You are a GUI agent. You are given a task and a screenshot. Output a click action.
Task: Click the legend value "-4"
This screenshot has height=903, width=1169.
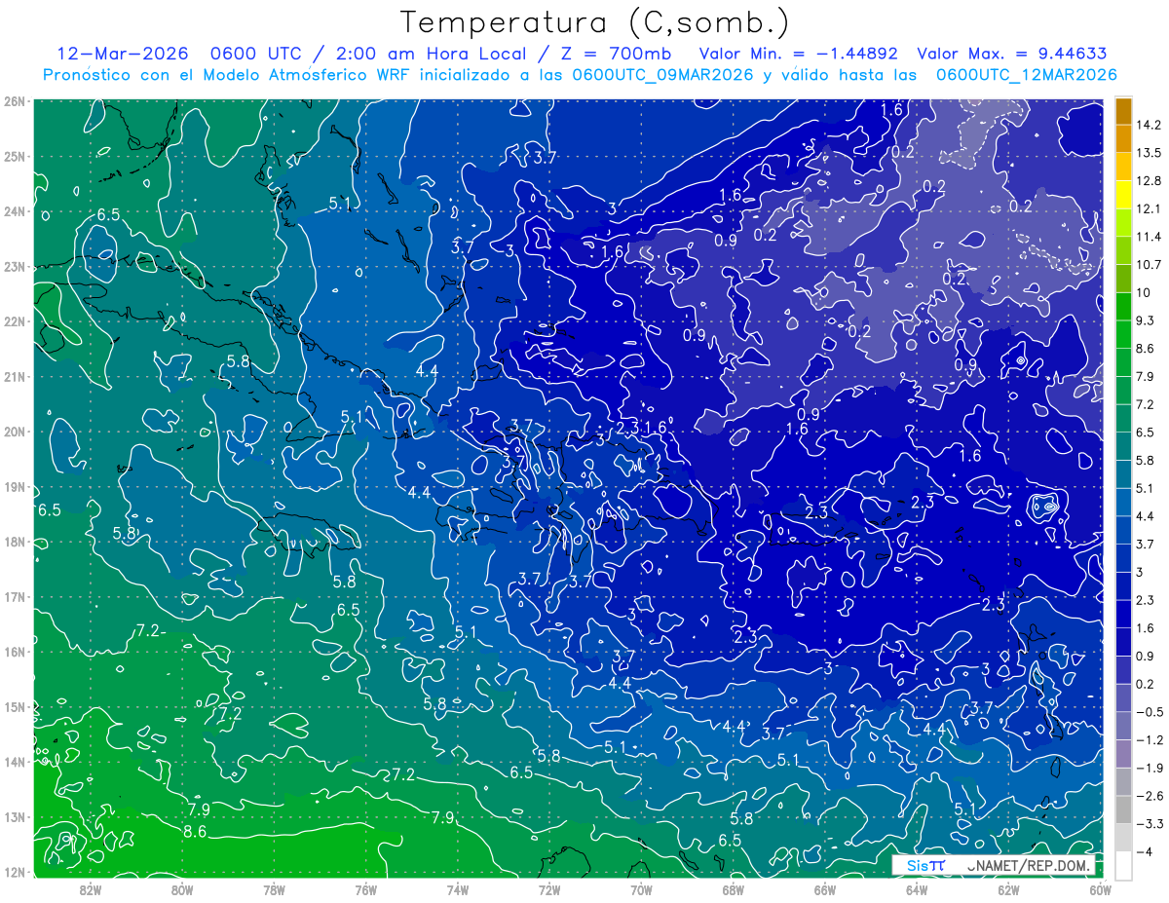[1145, 852]
